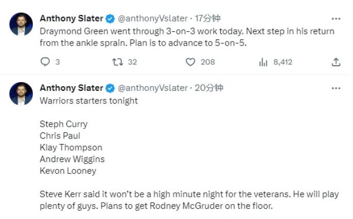Screen dimensions: 353x219
Task: Click verified badge on the 17分钟 tweet
Action: pyautogui.click(x=110, y=18)
